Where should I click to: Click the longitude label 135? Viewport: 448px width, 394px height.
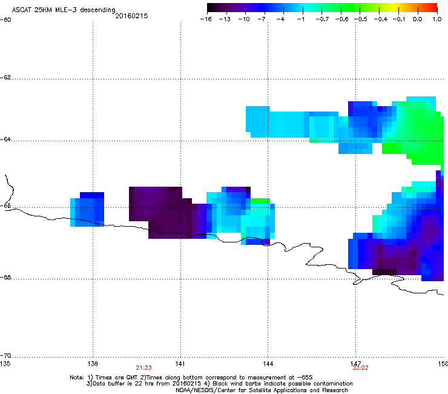[x=5, y=364]
